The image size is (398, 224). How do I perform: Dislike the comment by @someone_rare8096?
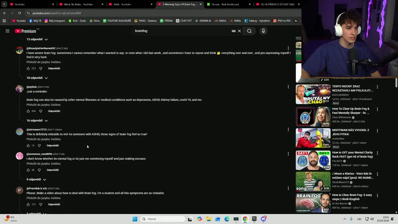pyautogui.click(x=39, y=170)
